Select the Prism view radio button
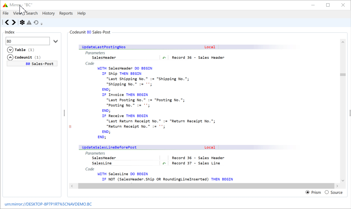Viewport: 351px width, 209px height. click(x=308, y=192)
